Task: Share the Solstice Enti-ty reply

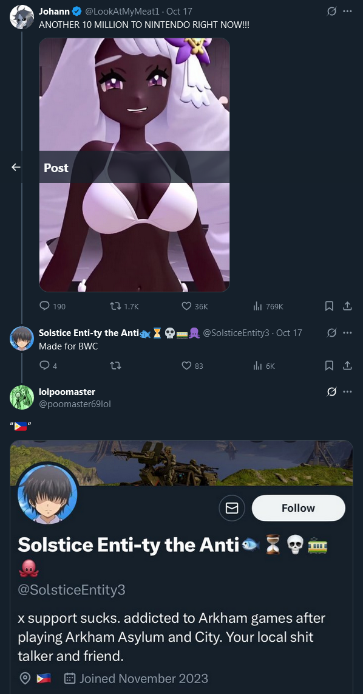Action: click(x=348, y=366)
